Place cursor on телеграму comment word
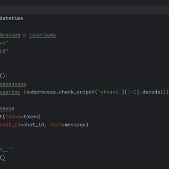The image size is (169, 169). coord(43,35)
